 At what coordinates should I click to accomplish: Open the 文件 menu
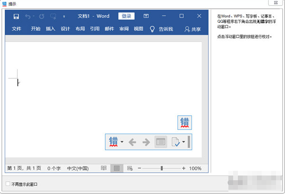[x=17, y=29]
